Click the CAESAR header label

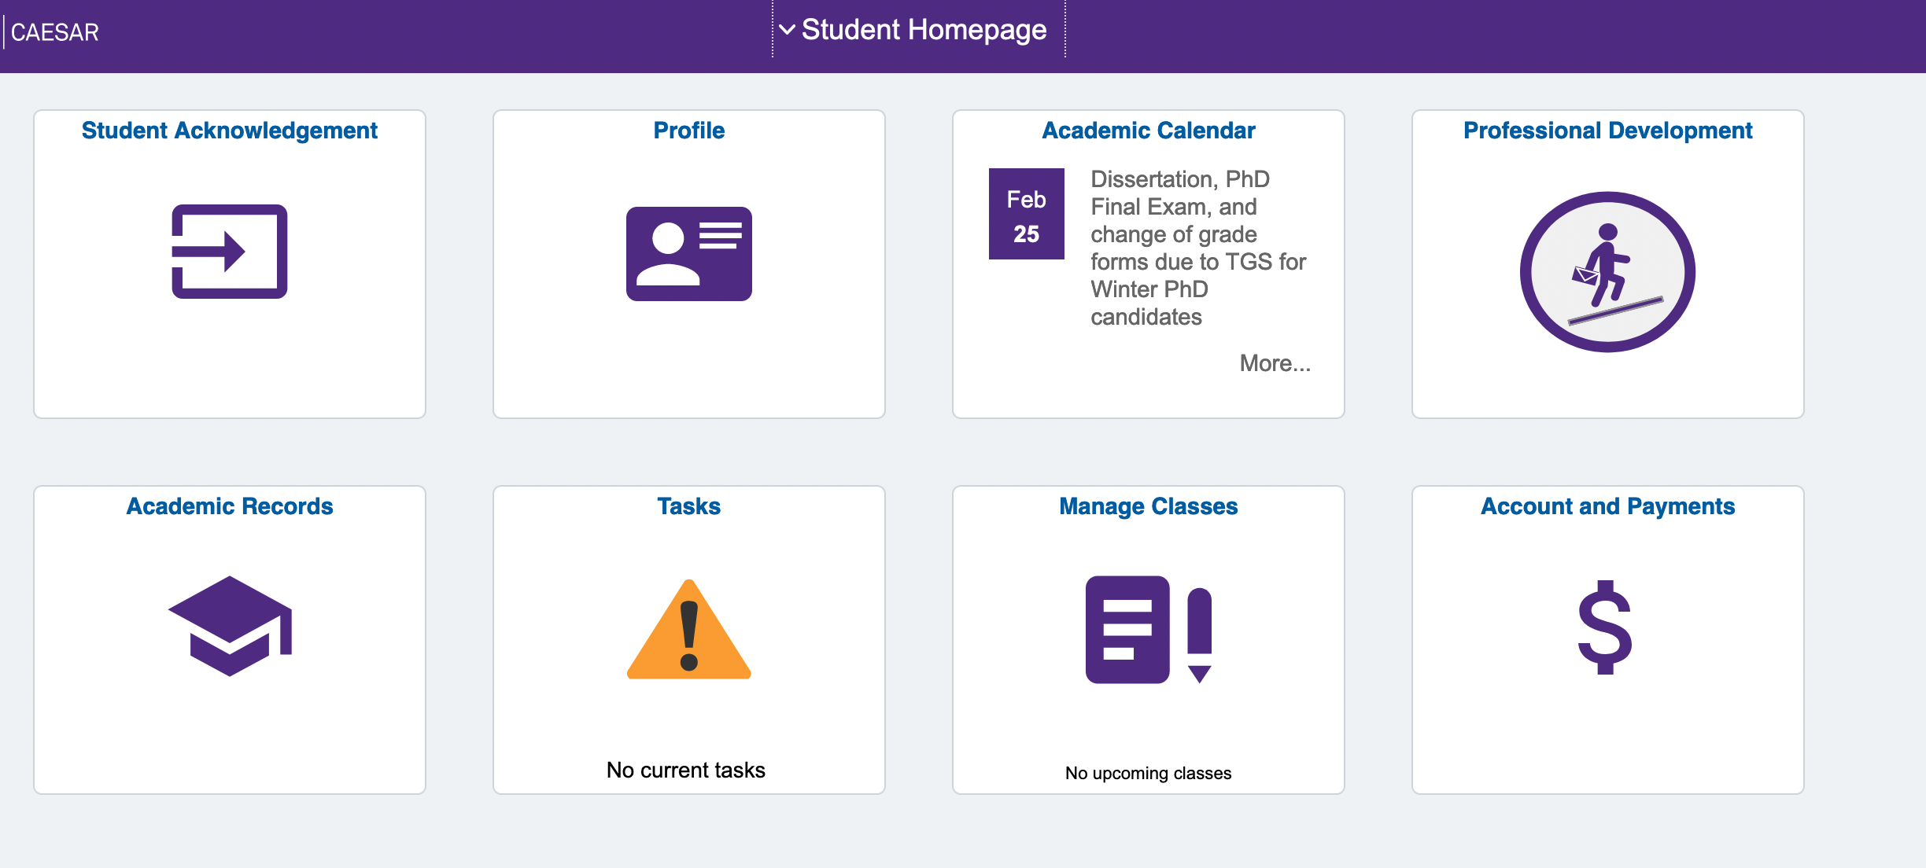(x=55, y=32)
